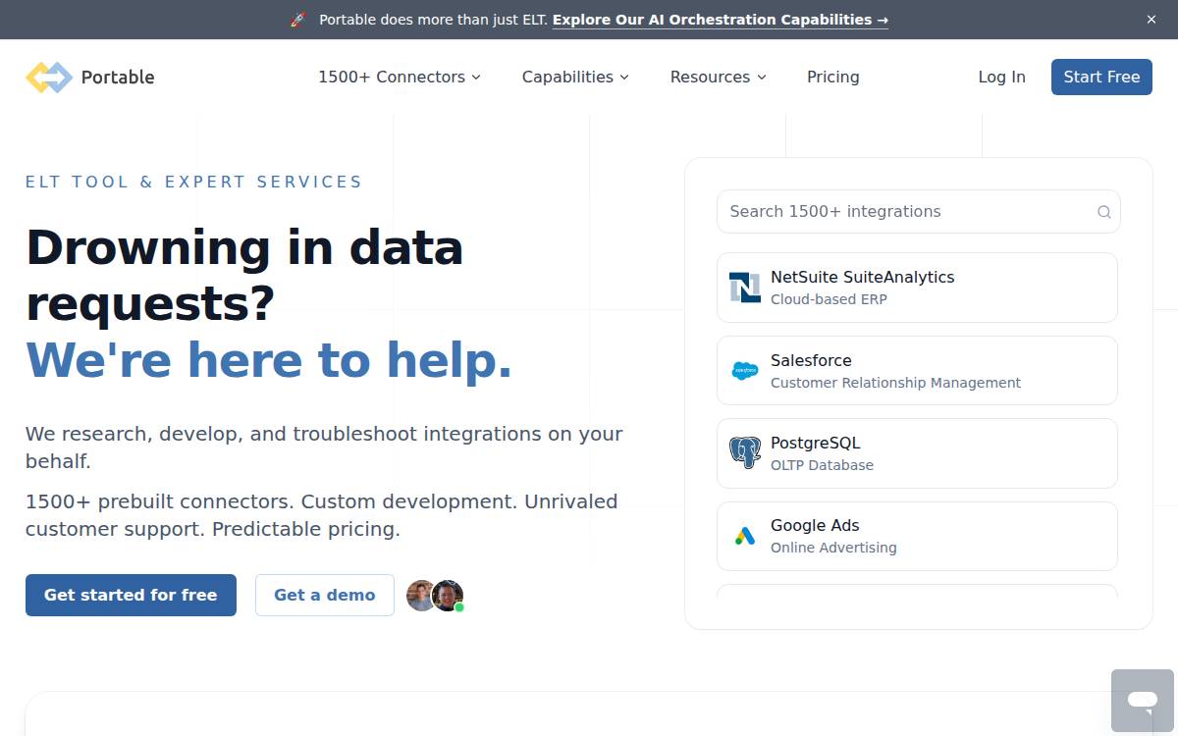Open the PostgreSQL connector card
The image size is (1178, 736).
(917, 453)
